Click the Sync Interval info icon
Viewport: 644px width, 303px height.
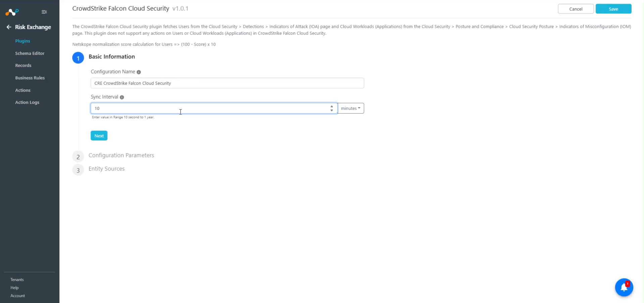pyautogui.click(x=122, y=97)
